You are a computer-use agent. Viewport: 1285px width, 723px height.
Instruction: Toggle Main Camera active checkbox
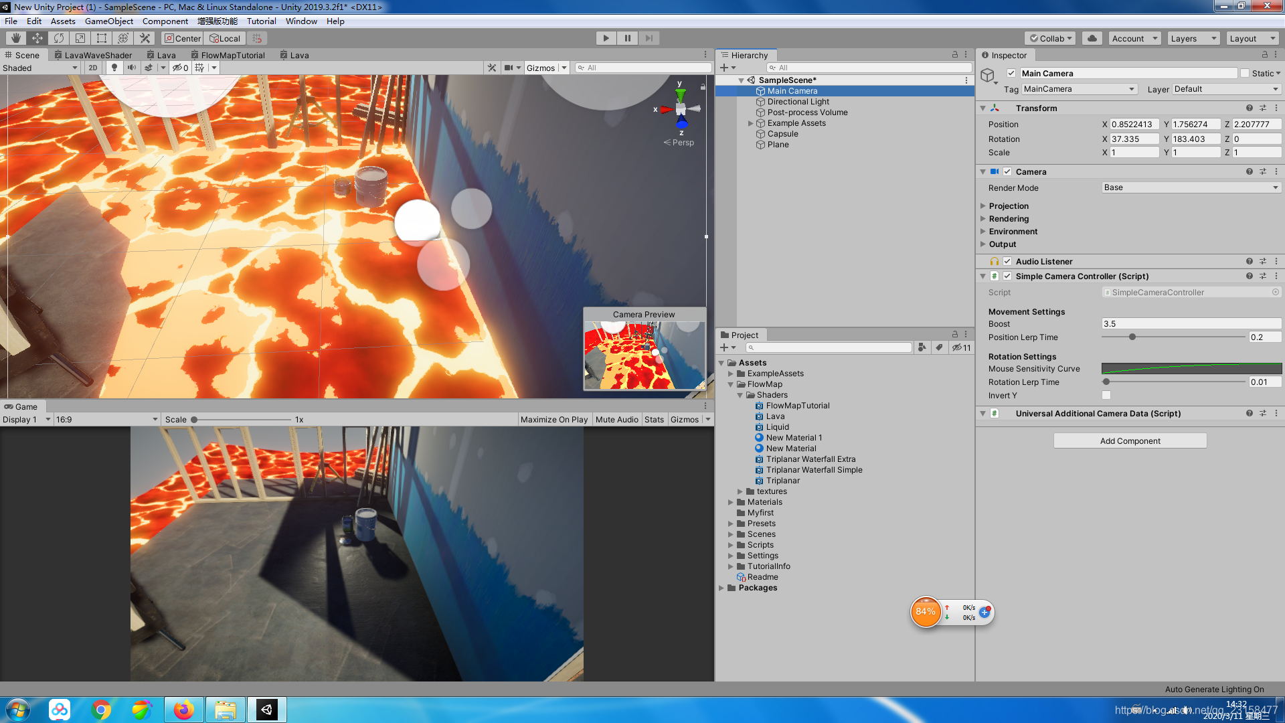(1011, 74)
